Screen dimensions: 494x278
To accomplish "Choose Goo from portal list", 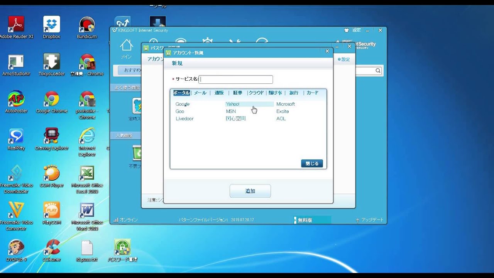I will click(180, 111).
